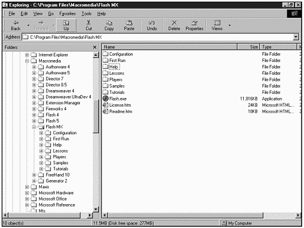Expand the Director 8.5 tree node
304x228 pixels.
pyautogui.click(x=34, y=85)
